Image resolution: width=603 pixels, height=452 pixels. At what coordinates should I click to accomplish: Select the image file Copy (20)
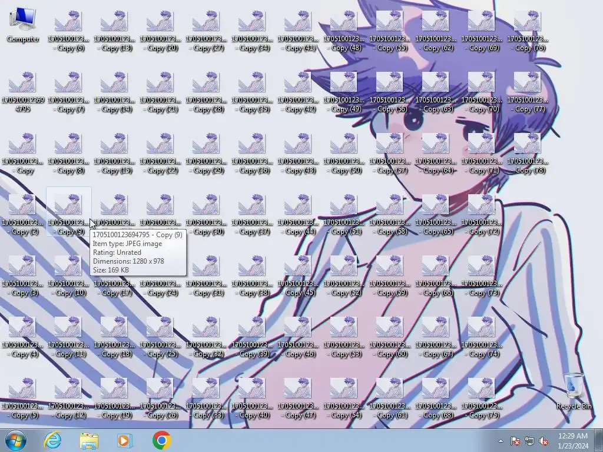coord(160,31)
